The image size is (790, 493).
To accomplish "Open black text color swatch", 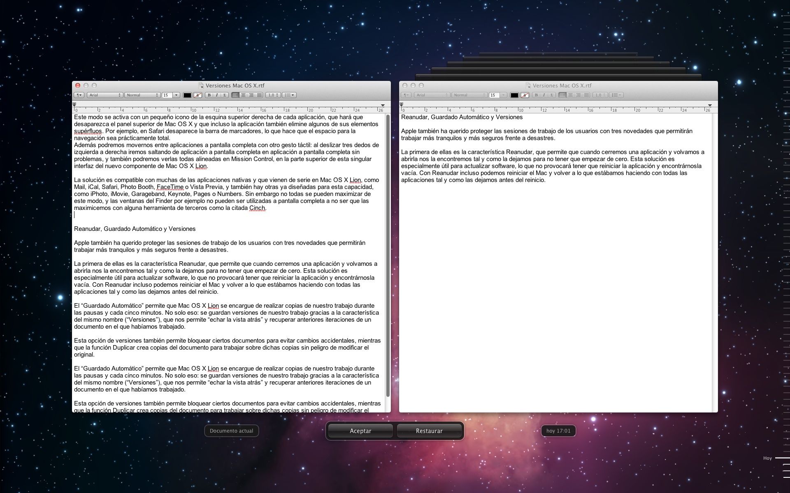I will click(x=187, y=95).
